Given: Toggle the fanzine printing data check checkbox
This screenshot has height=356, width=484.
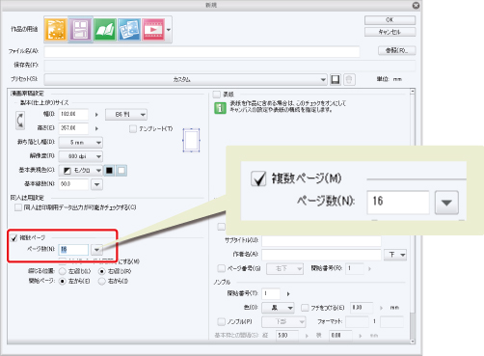Looking at the screenshot, I should pyautogui.click(x=18, y=207).
